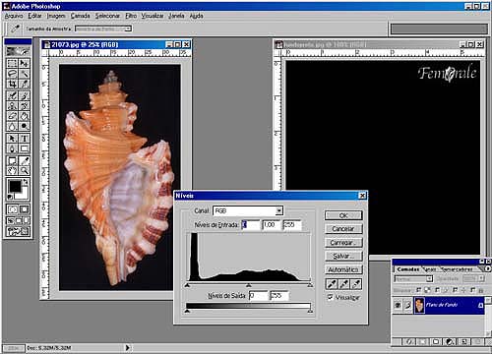Select the Pen tool
This screenshot has width=492, height=354.
coord(13,148)
